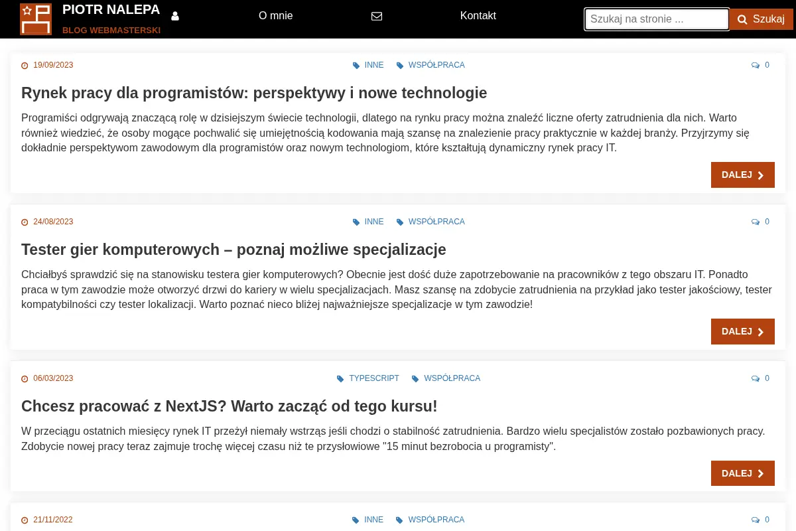Click comments icon in Rynek pracy post
The height and width of the screenshot is (531, 796).
point(756,65)
